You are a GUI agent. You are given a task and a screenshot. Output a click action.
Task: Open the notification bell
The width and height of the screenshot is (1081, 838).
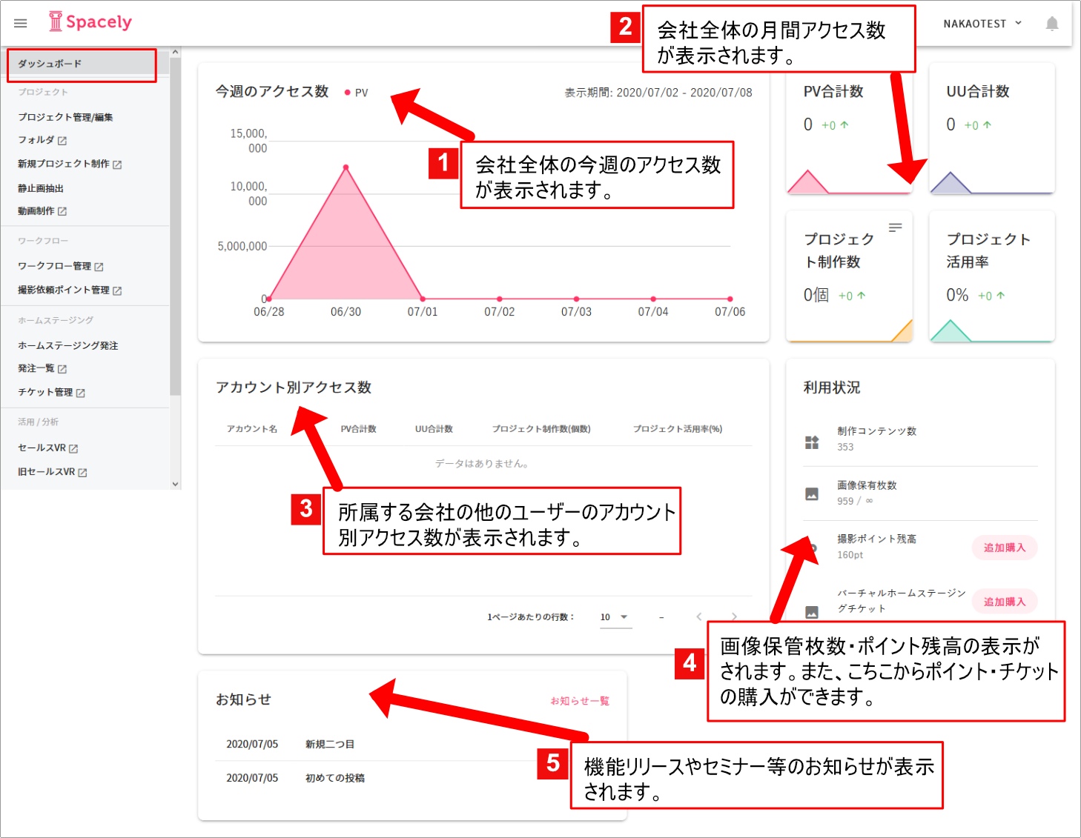(x=1051, y=24)
